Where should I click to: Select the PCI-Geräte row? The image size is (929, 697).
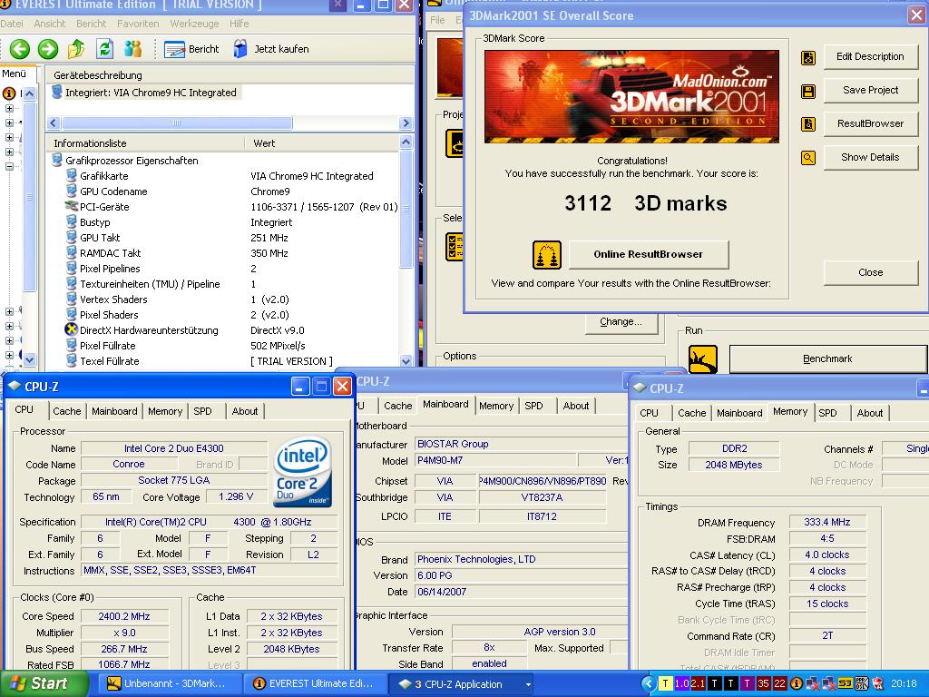(104, 207)
